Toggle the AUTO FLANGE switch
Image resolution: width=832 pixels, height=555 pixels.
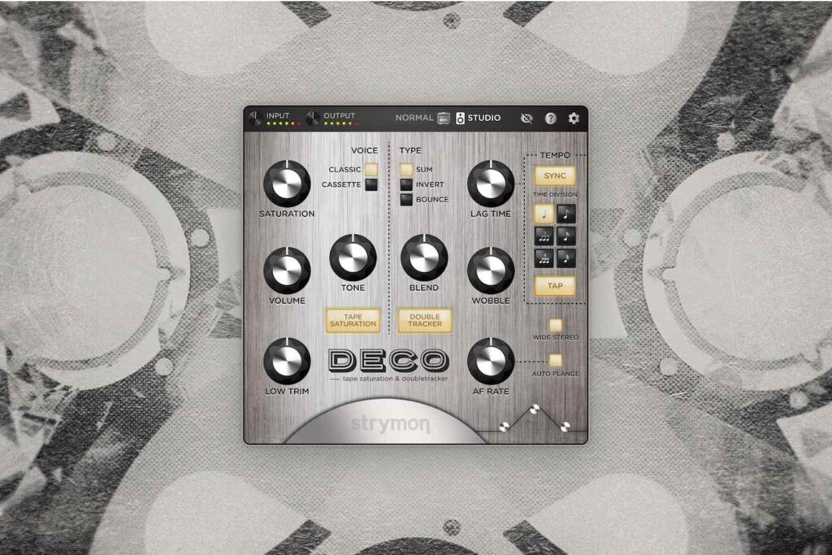pyautogui.click(x=556, y=361)
